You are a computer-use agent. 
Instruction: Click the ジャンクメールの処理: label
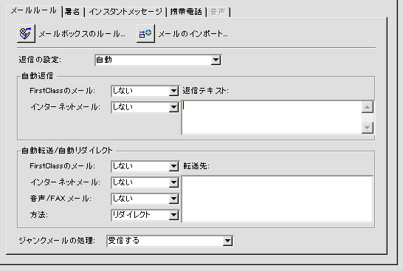click(x=57, y=241)
